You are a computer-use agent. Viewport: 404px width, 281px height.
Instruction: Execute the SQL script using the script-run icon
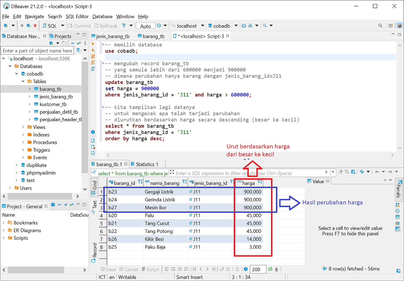point(93,56)
